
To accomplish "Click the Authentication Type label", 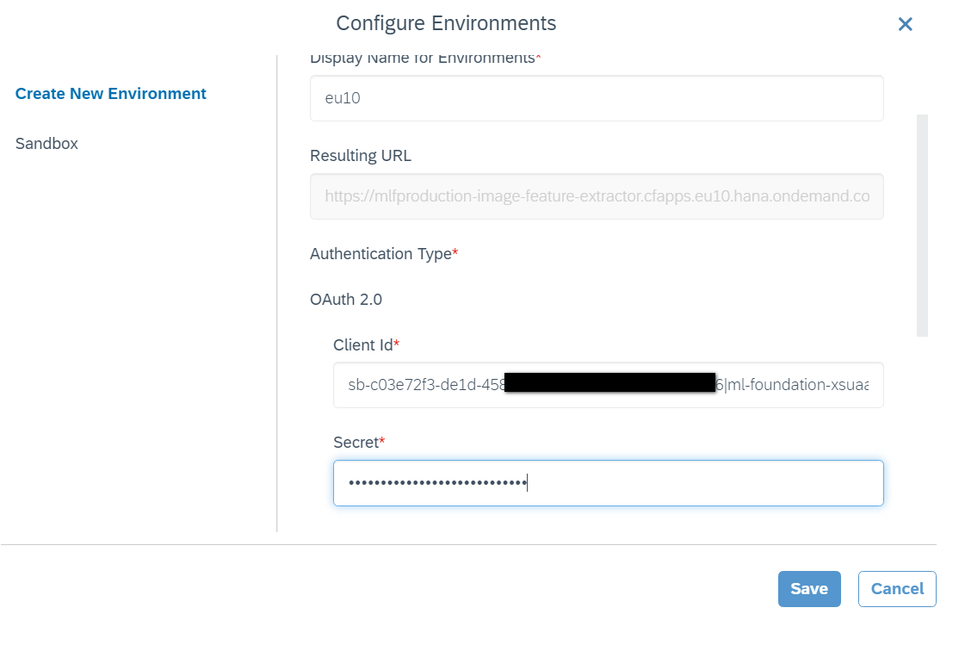I will 383,254.
